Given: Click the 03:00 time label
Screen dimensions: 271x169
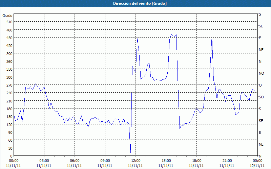Looking at the screenshot, I should 44,161.
